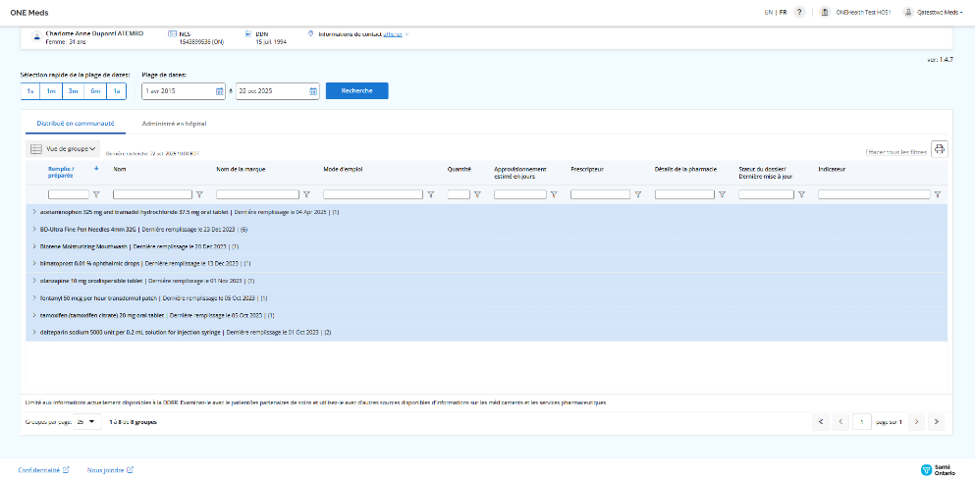This screenshot has height=481, width=975.
Task: Click Effacer tous les filtres
Action: [x=896, y=152]
